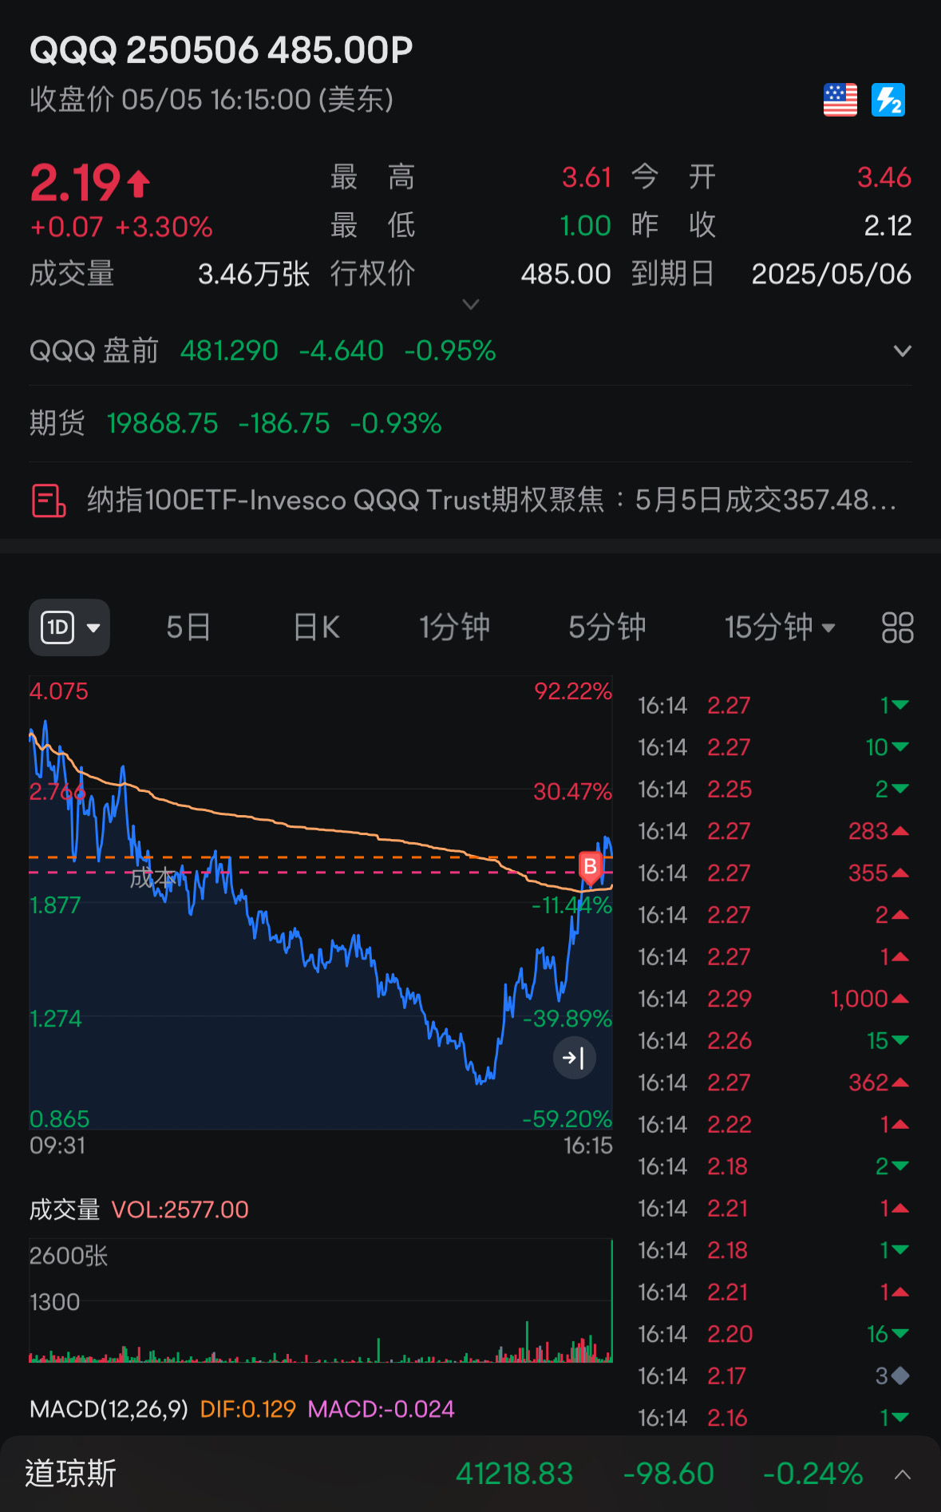Select the trade at 2.17 with diamond marker
The height and width of the screenshot is (1512, 941).
(x=773, y=1376)
